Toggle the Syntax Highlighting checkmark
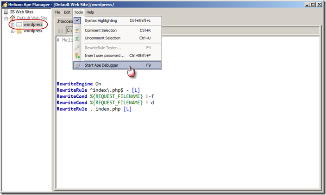This screenshot has width=326, height=195. tap(77, 20)
